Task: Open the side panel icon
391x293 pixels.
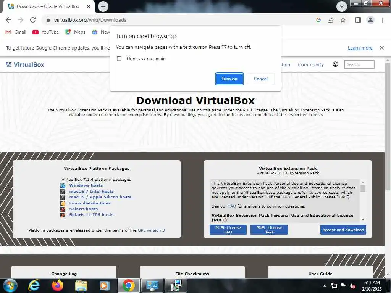Action: pyautogui.click(x=358, y=20)
